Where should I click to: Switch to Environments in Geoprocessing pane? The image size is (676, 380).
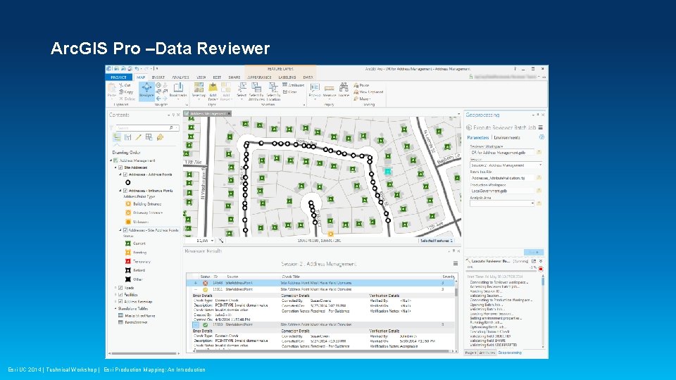tap(507, 137)
